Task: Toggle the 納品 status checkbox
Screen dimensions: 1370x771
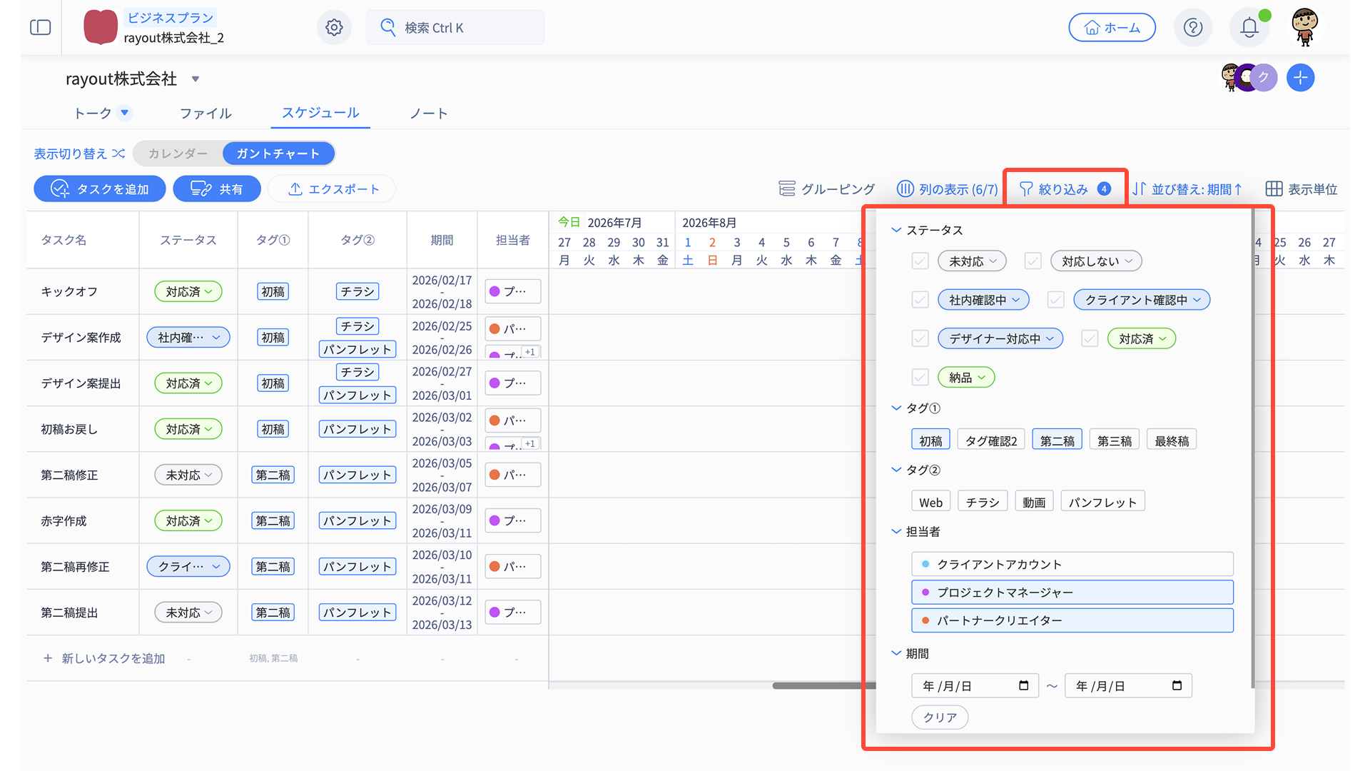Action: pos(920,377)
